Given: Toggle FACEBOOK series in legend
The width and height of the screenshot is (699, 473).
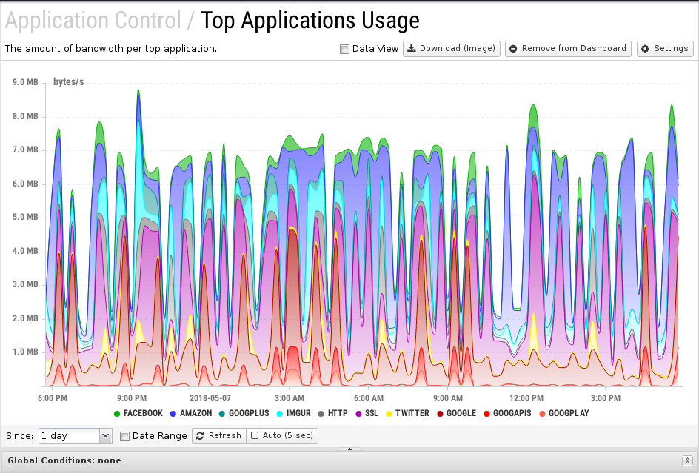Looking at the screenshot, I should (138, 413).
